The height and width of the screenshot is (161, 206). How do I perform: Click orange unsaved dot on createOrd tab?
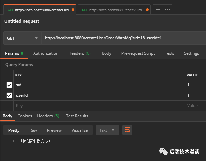(73, 10)
